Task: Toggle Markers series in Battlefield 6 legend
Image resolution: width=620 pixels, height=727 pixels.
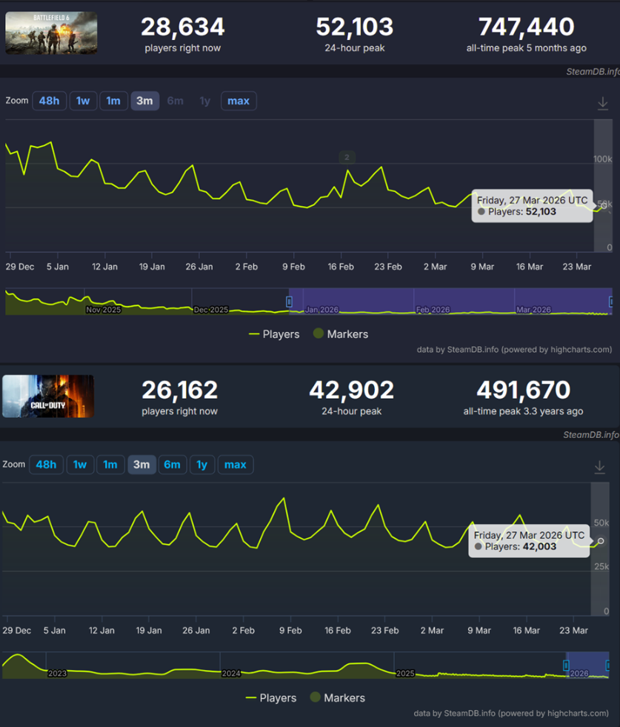Action: (x=341, y=333)
